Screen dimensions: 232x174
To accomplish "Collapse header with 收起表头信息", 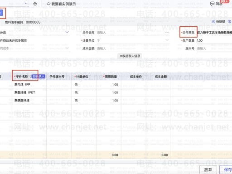I will tap(130, 56).
